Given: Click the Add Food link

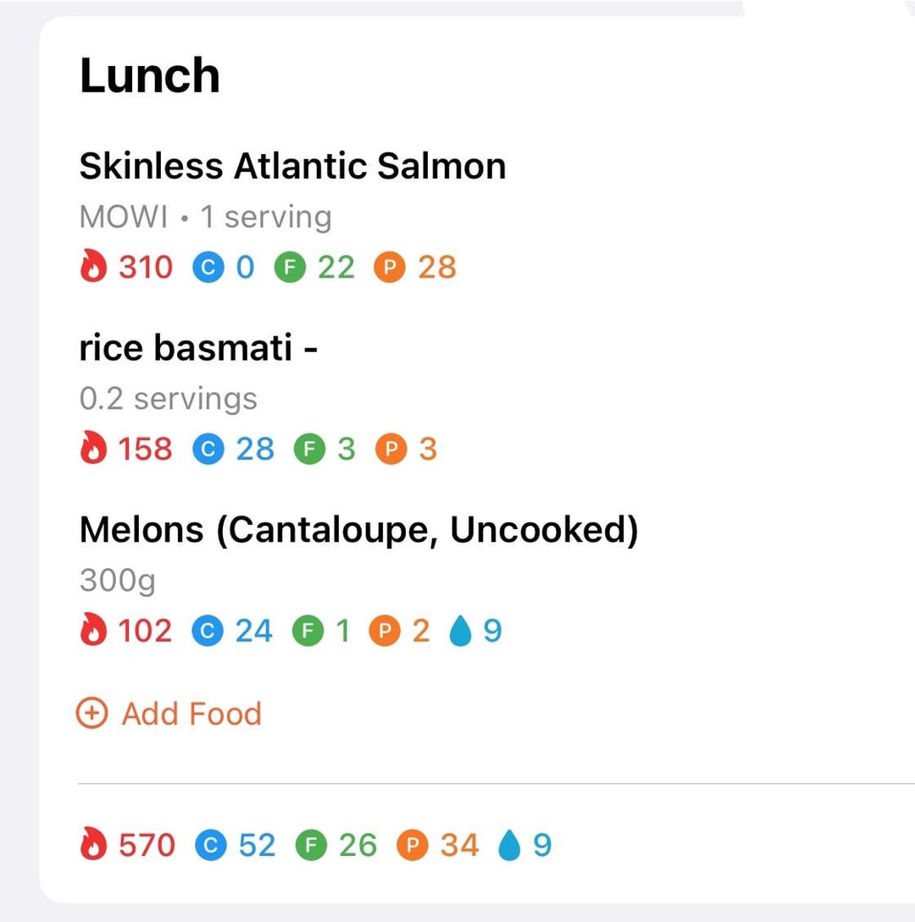Looking at the screenshot, I should point(169,713).
